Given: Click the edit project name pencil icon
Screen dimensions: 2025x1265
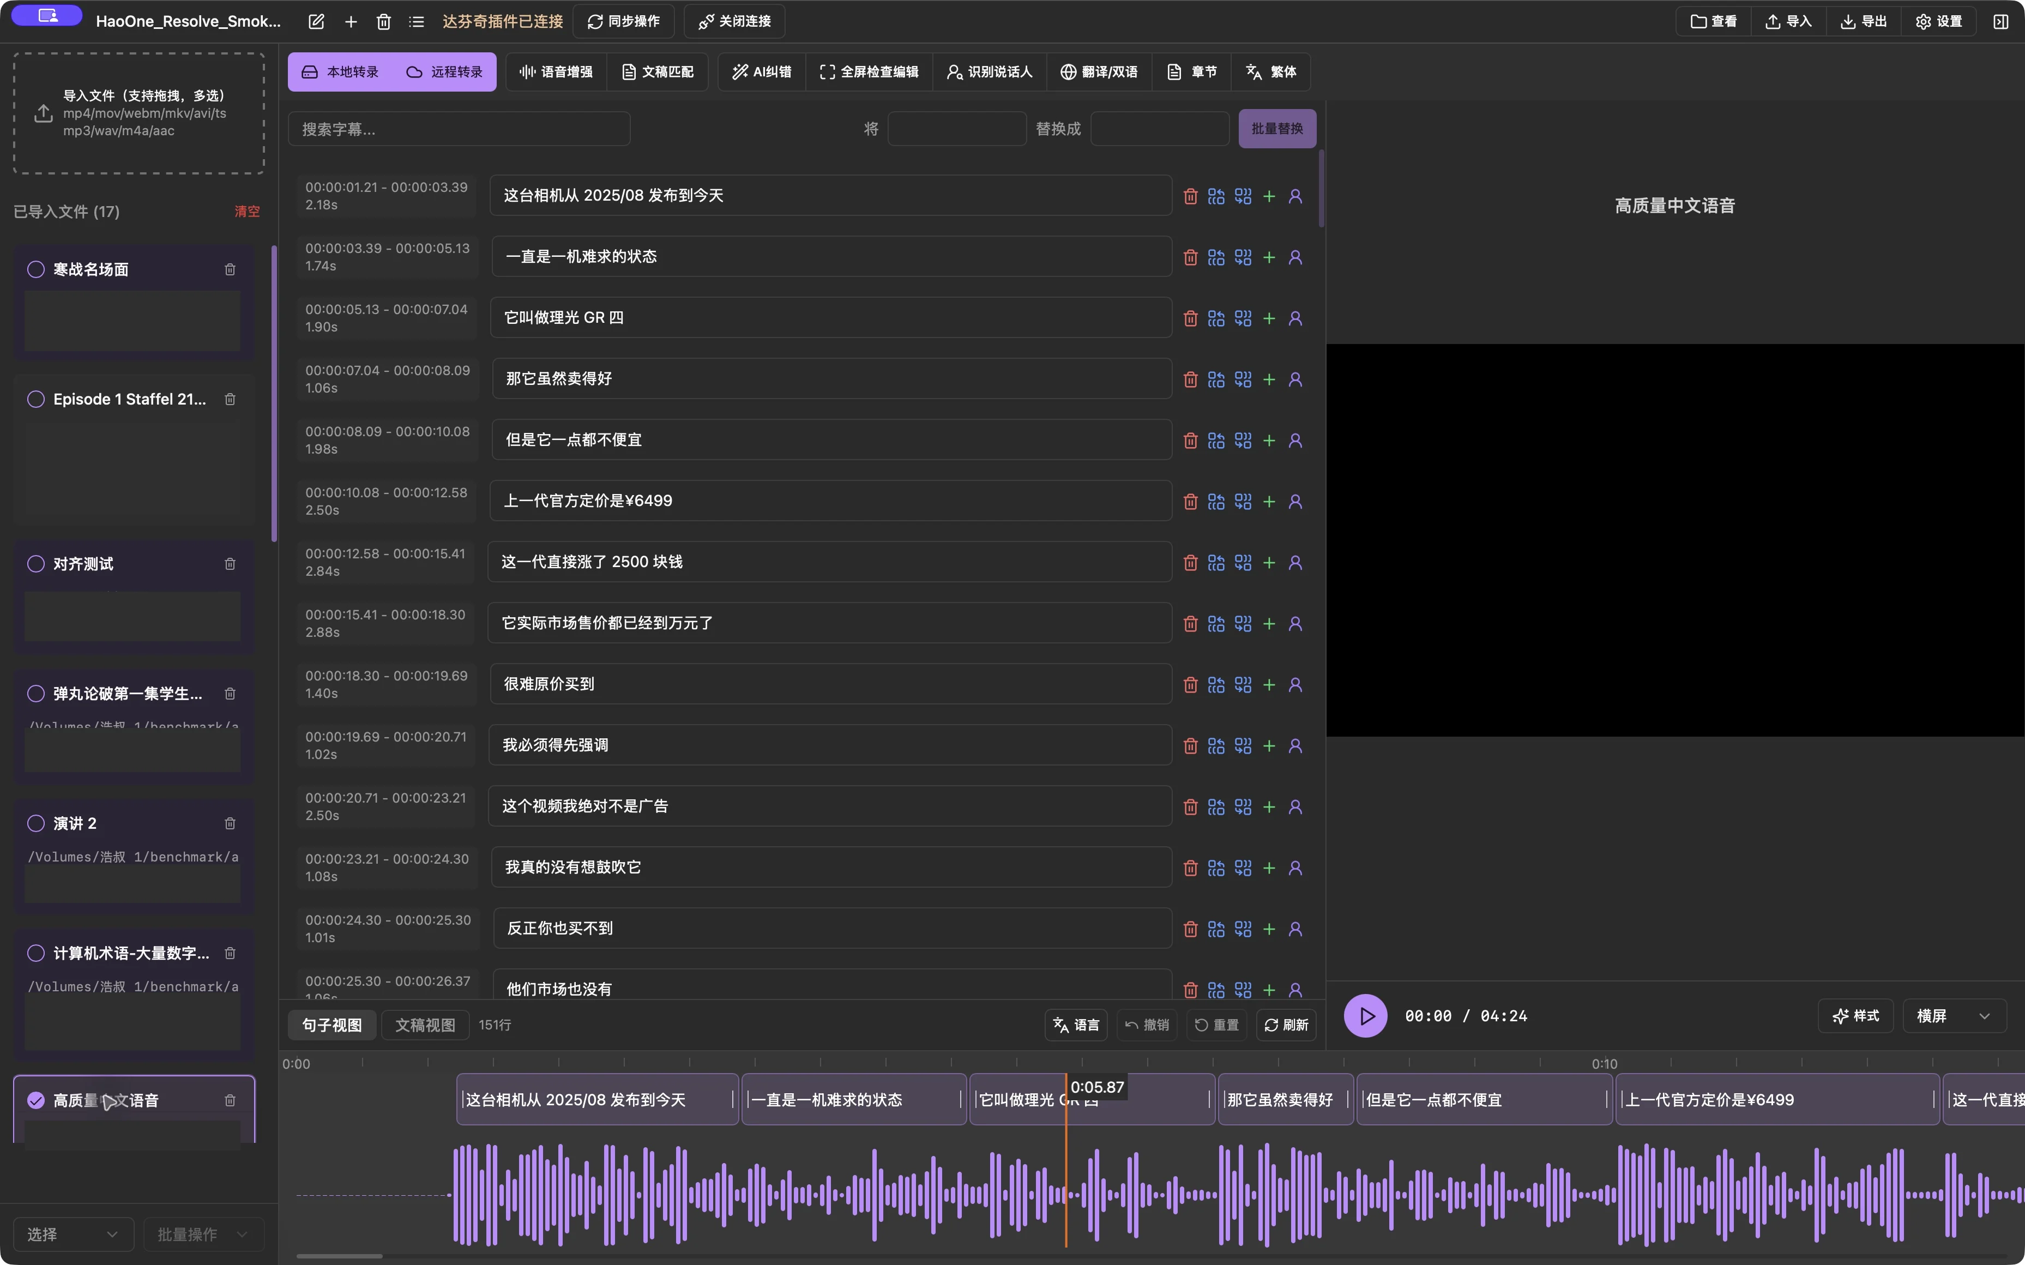Looking at the screenshot, I should [316, 22].
